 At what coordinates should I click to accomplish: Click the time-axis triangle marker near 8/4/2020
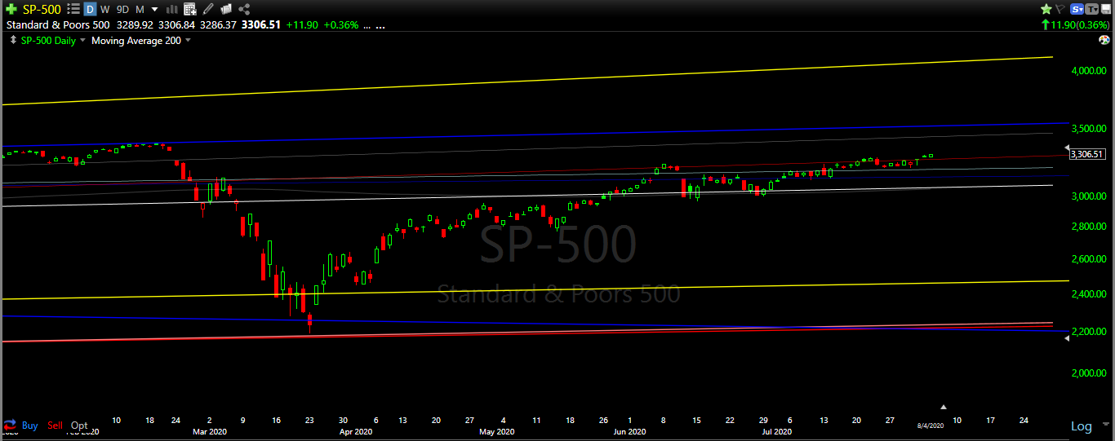(944, 406)
